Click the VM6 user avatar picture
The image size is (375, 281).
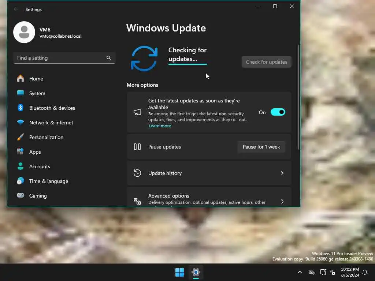click(24, 32)
